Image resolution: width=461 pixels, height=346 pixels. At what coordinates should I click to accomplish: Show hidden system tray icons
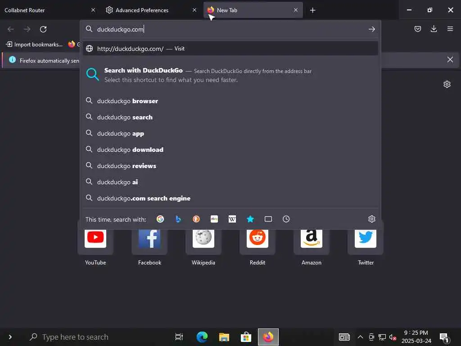coord(360,337)
